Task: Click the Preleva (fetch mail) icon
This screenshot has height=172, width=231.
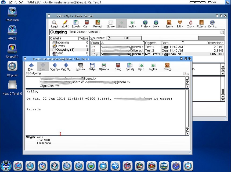Action: 145,24
